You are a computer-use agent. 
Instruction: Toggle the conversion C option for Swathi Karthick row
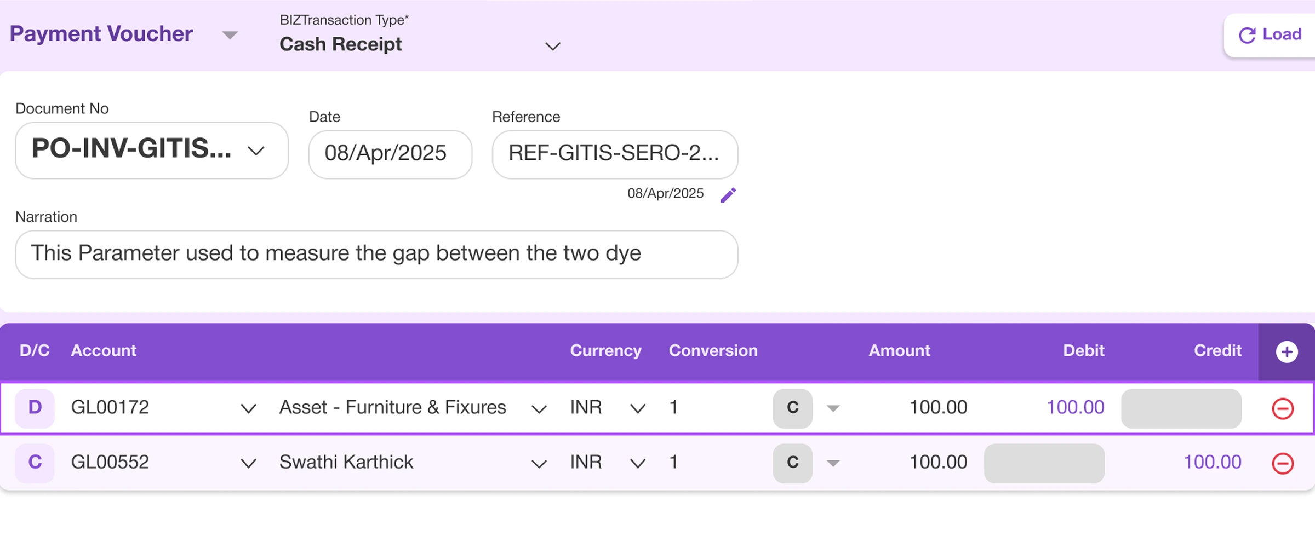(792, 463)
